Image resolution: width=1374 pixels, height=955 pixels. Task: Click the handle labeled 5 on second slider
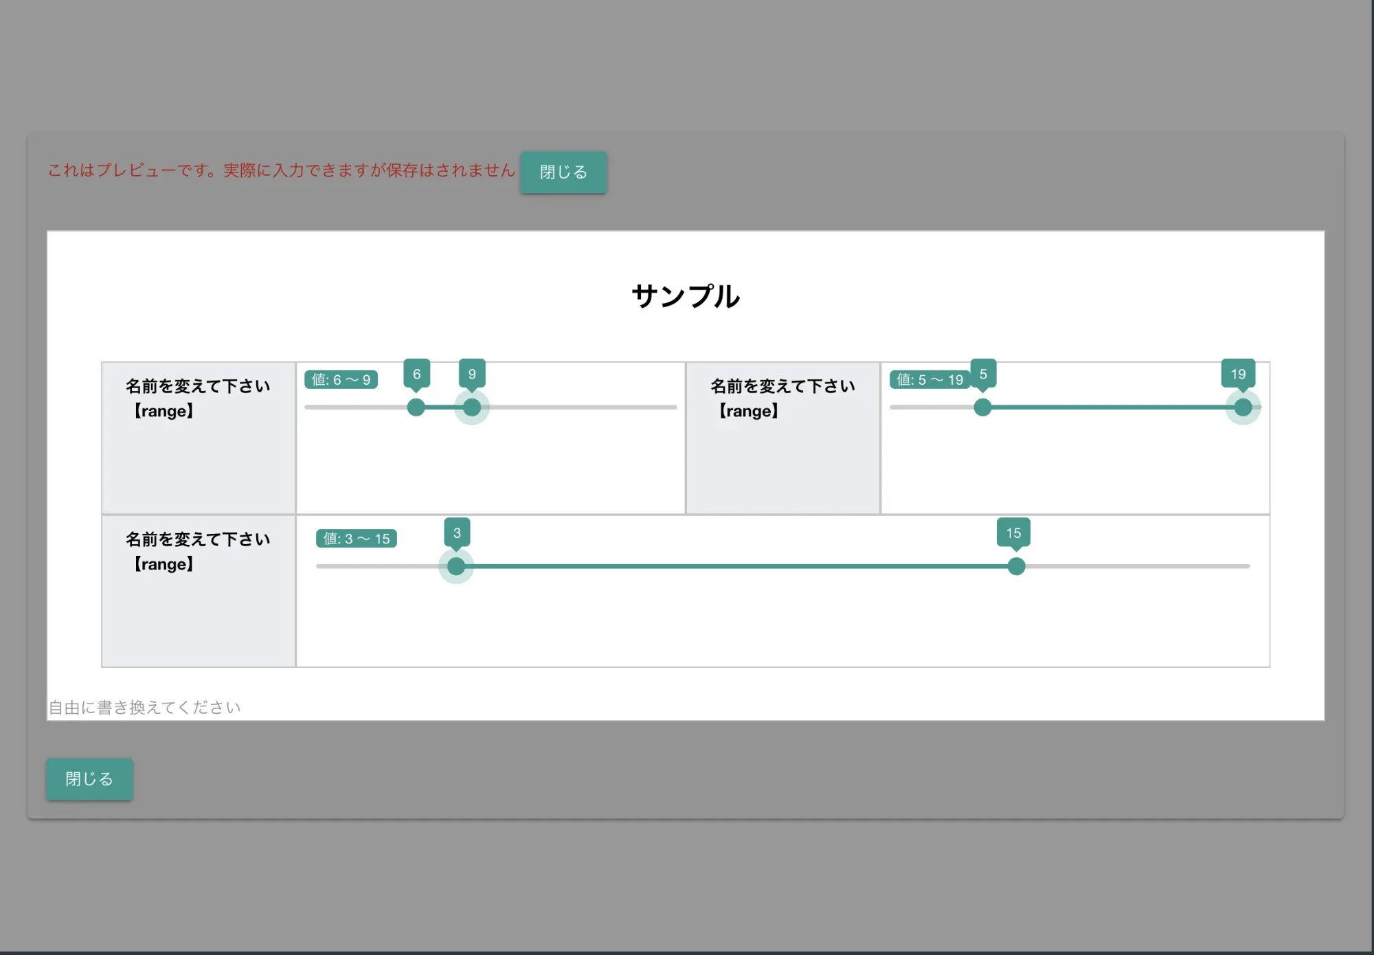tap(982, 407)
